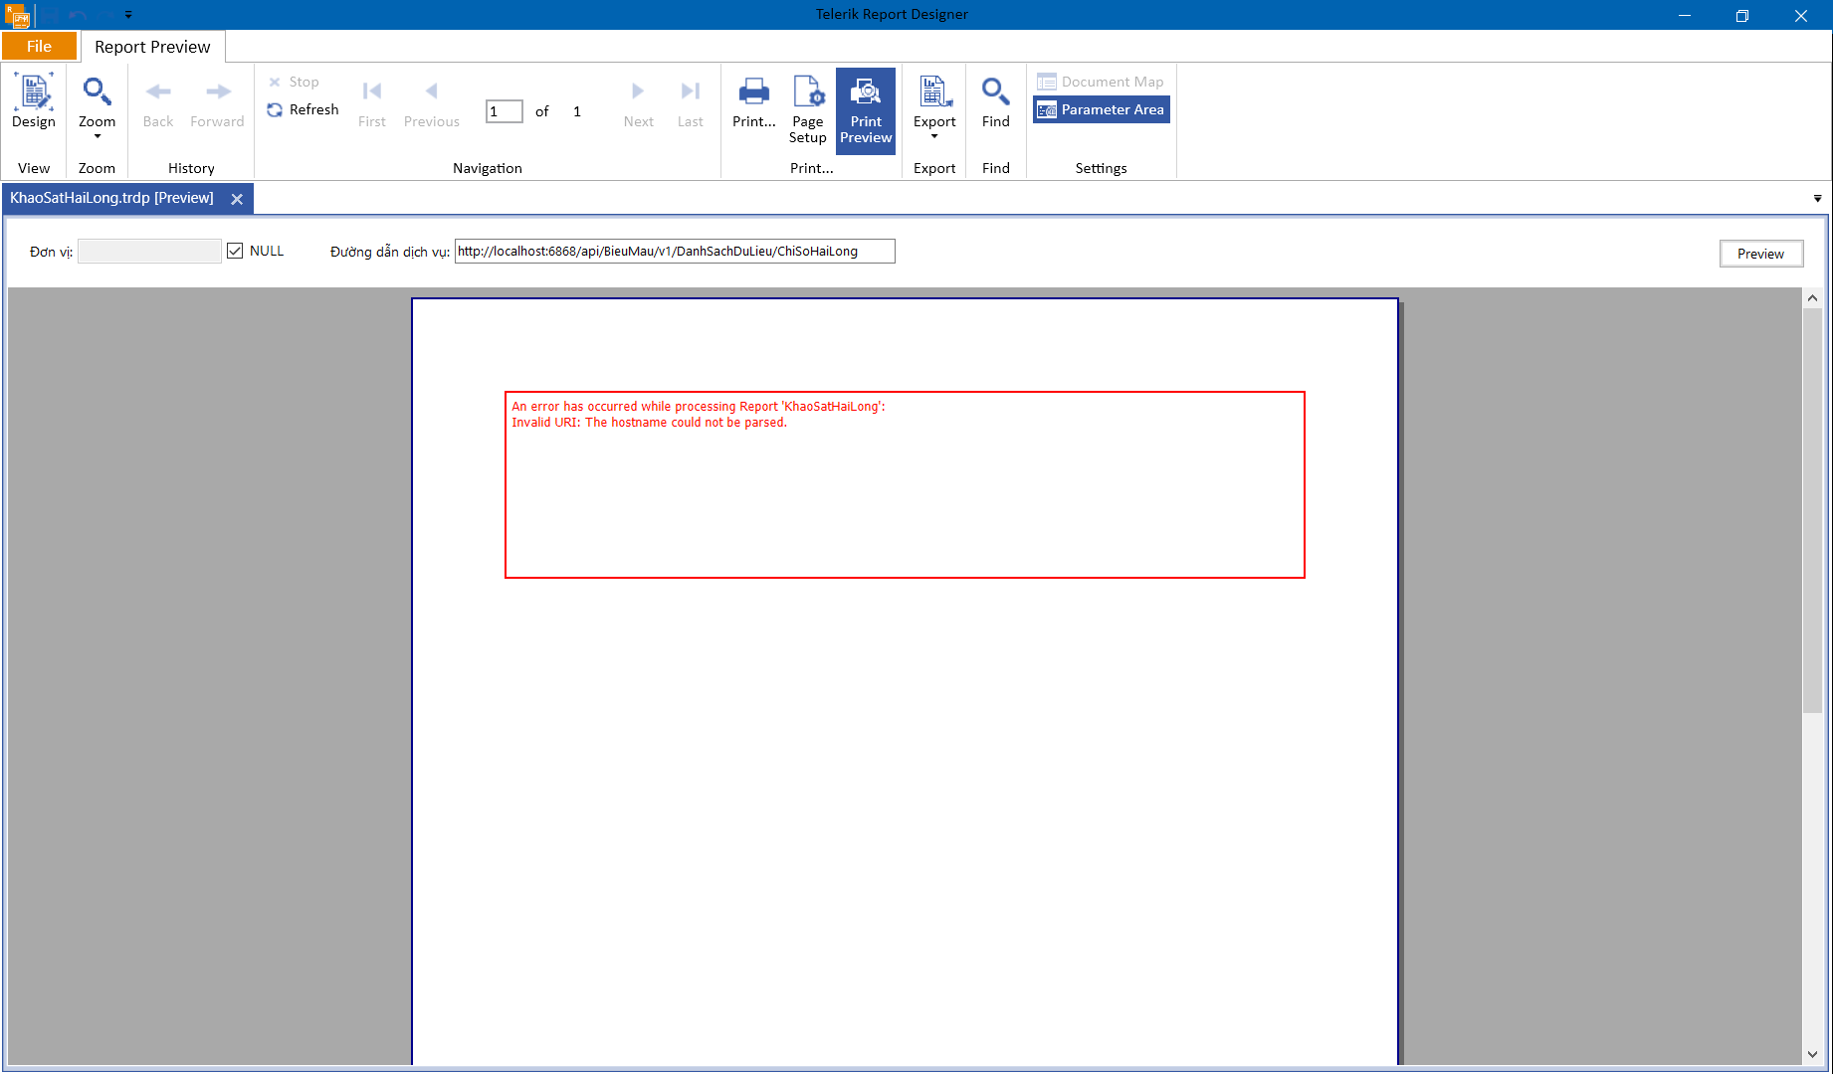Go Back in history
The image size is (1833, 1074).
tap(158, 103)
